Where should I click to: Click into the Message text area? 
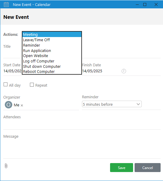(x=82, y=148)
